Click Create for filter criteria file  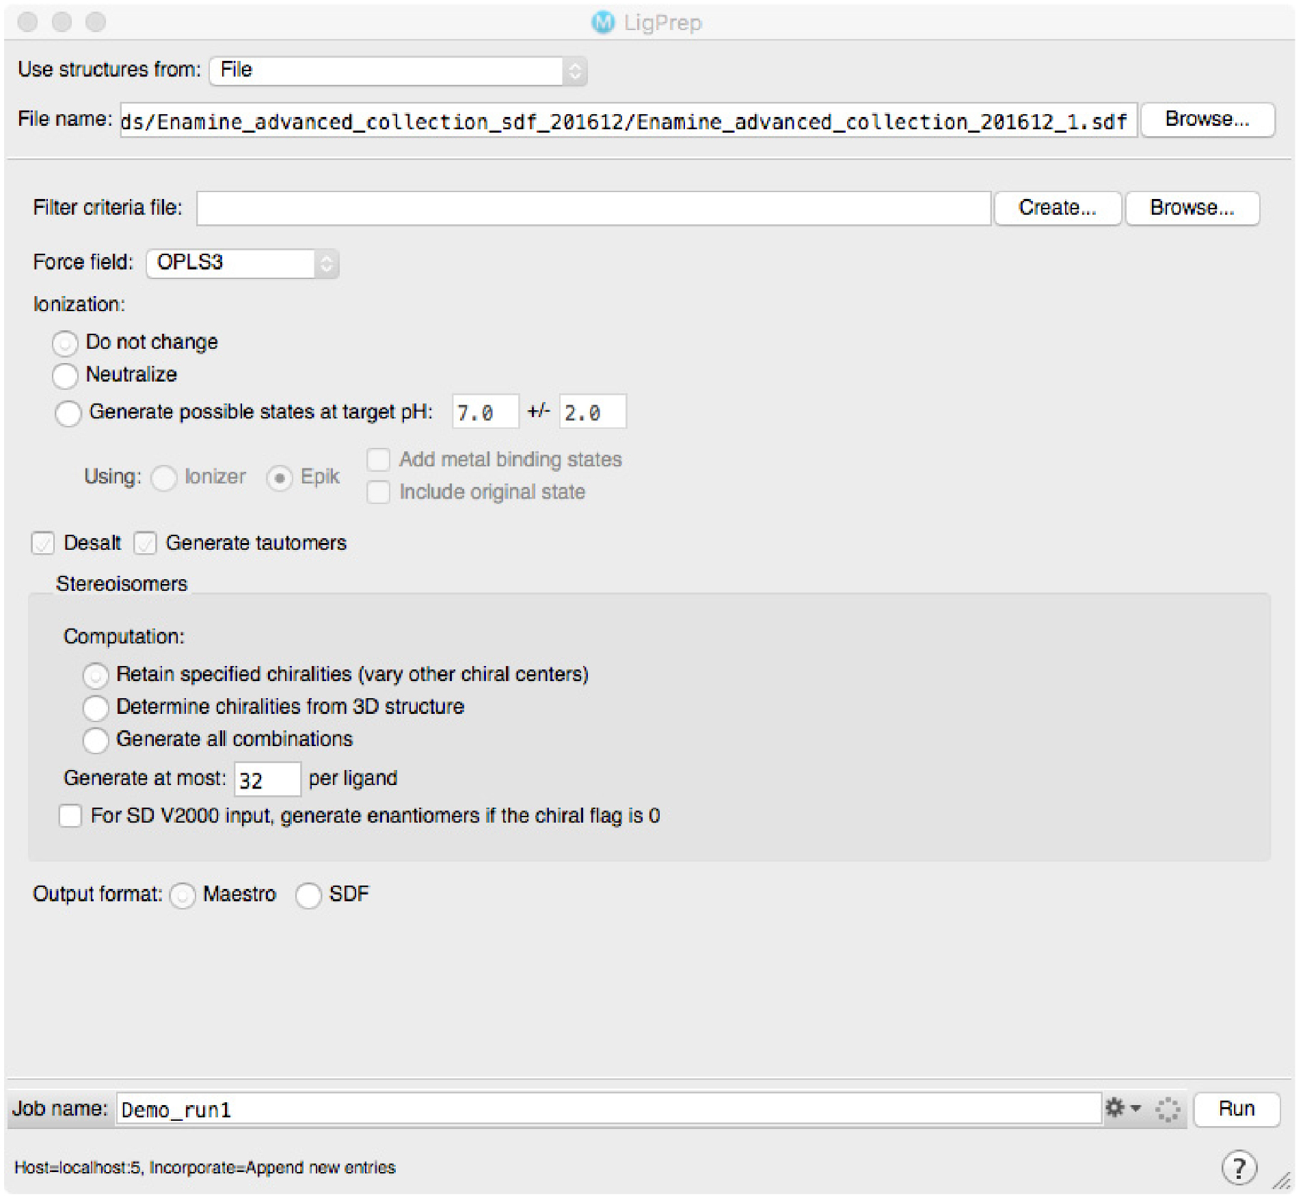1057,208
